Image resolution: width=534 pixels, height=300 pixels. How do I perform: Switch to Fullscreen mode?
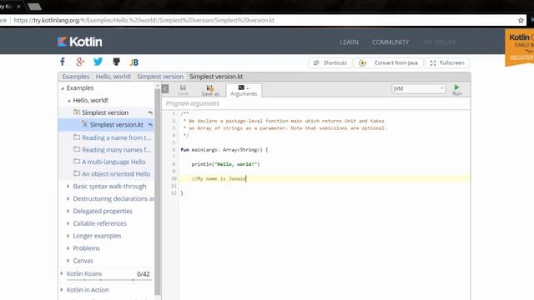(447, 63)
